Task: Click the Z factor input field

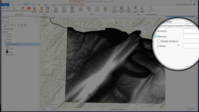Action: click(191, 46)
